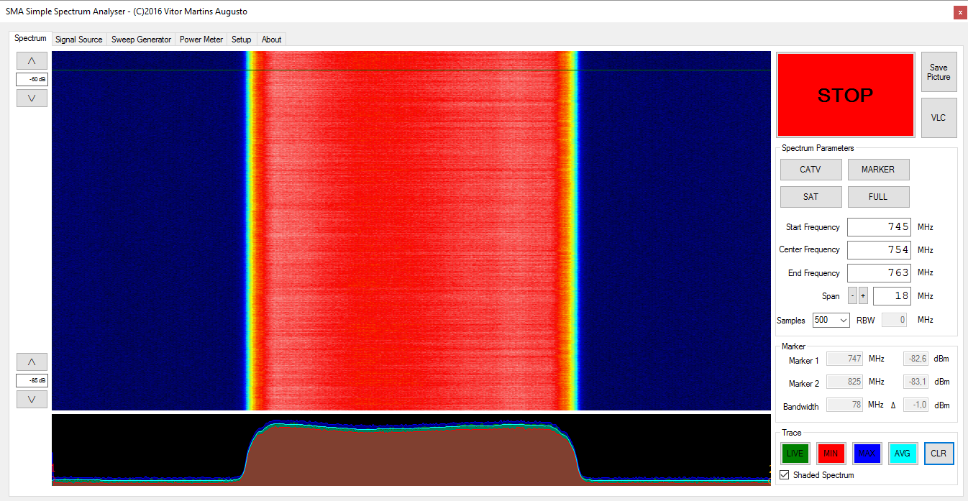Click Marker 2 frequency field
Screen dimensions: 968x501
coord(844,382)
